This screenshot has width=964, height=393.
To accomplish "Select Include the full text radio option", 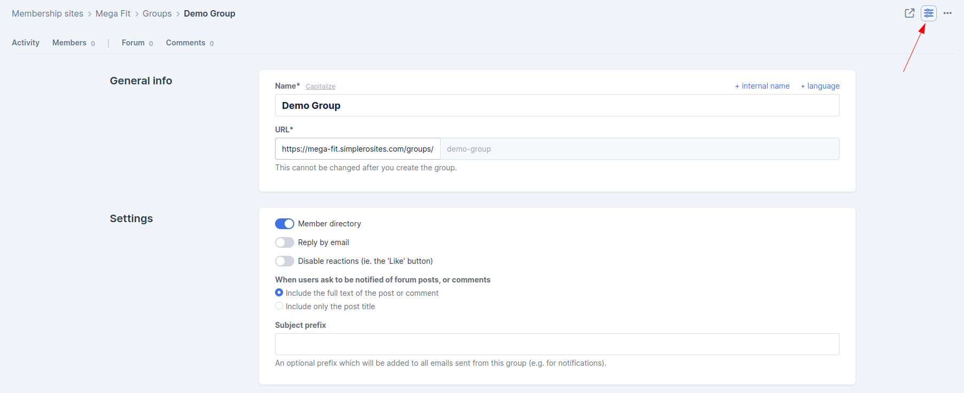I will click(279, 293).
